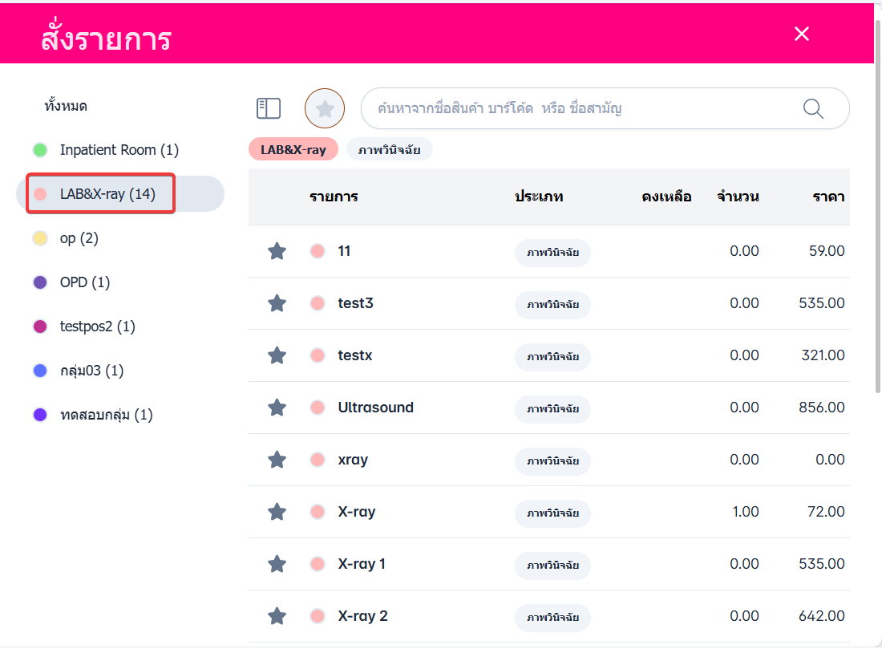Select the Inpatient Room (1) category
Viewport: 882px width, 649px height.
click(119, 150)
